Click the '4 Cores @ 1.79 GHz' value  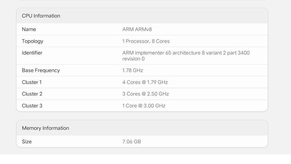[x=145, y=82]
